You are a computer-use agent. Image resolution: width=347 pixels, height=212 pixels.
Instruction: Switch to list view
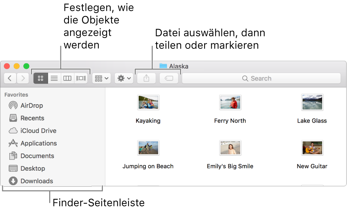[x=54, y=78]
